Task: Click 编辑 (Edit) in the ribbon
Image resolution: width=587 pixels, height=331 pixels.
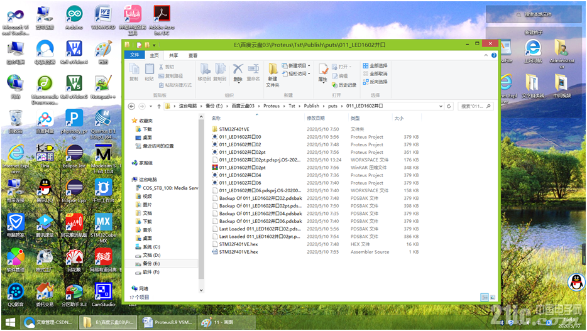Action: (x=340, y=76)
